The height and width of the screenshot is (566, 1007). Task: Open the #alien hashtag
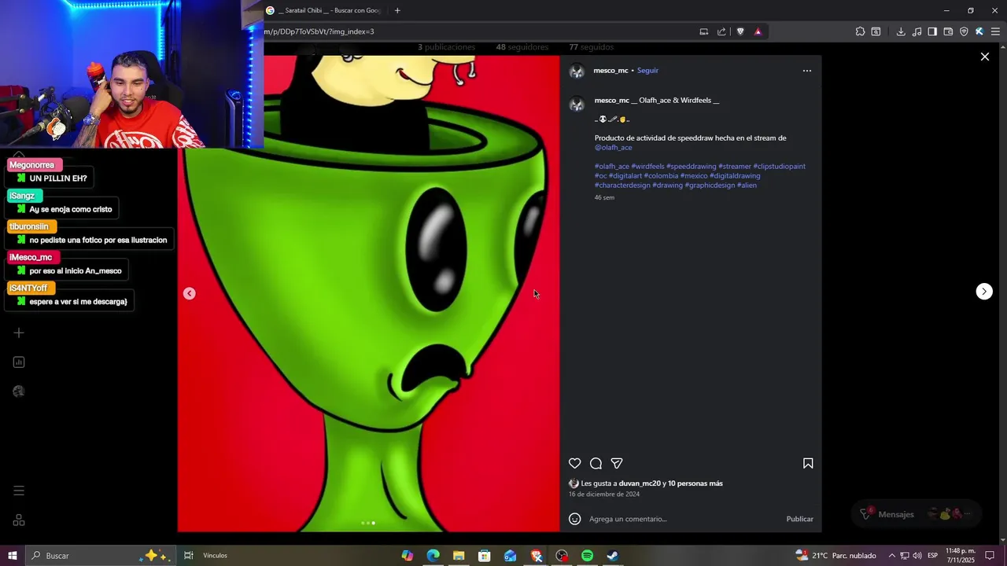click(x=747, y=186)
